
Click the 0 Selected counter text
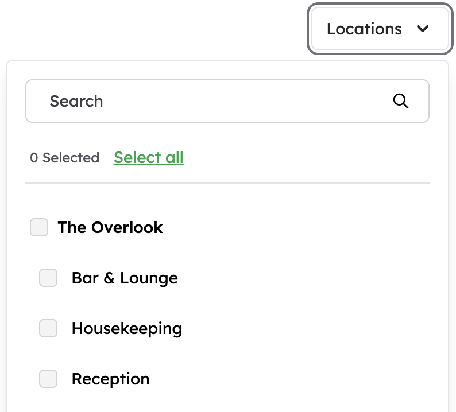64,158
